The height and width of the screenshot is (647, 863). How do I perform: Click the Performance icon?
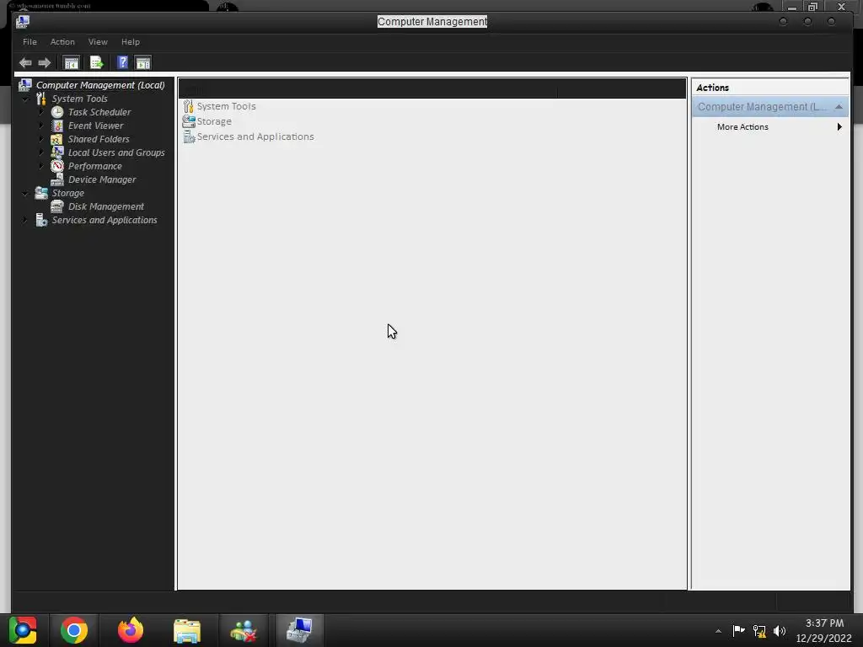[x=57, y=166]
